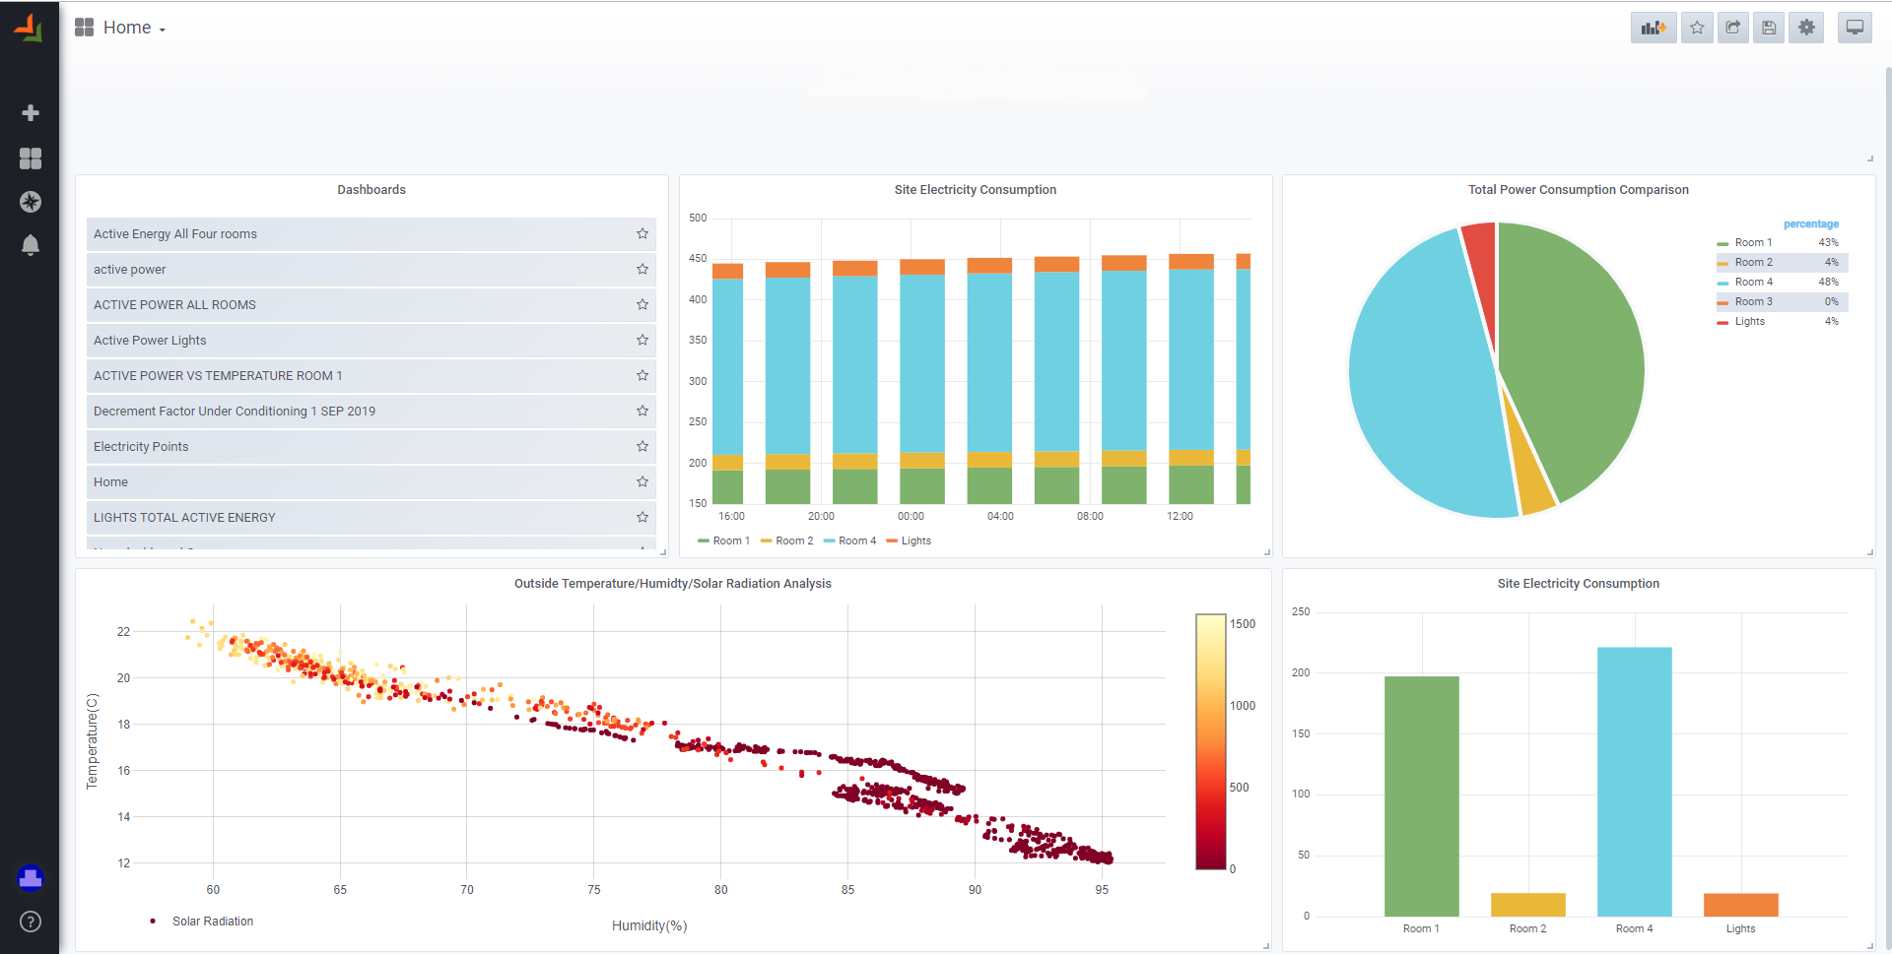Open Dashboard settings gear icon

click(1806, 28)
